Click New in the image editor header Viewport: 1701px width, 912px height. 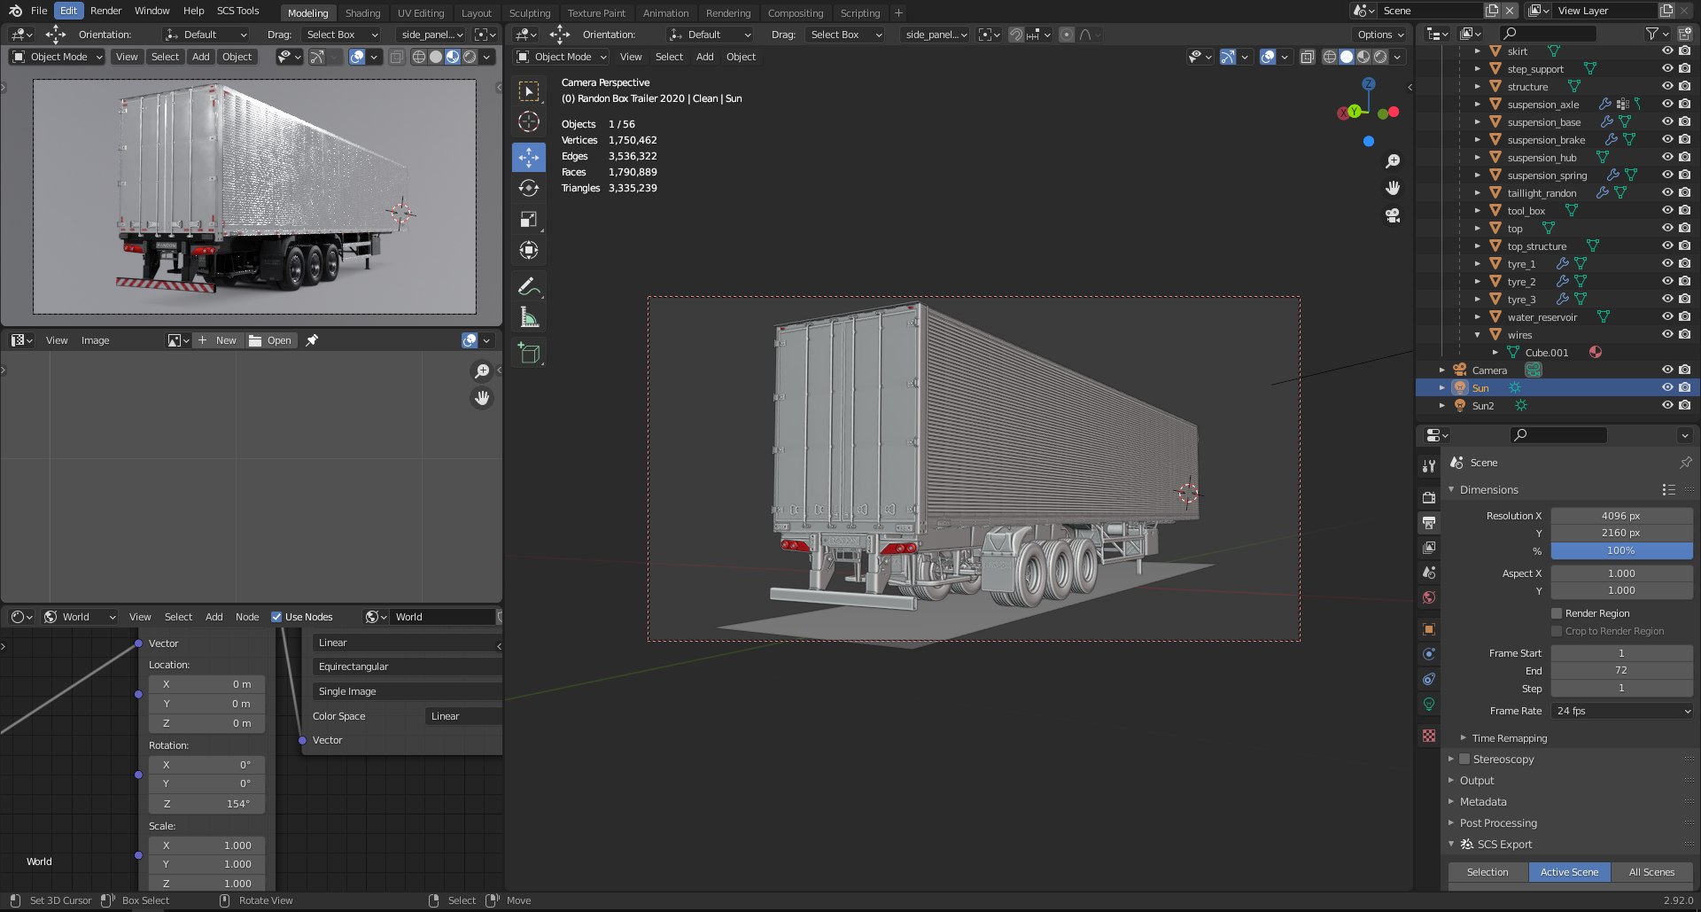(218, 340)
